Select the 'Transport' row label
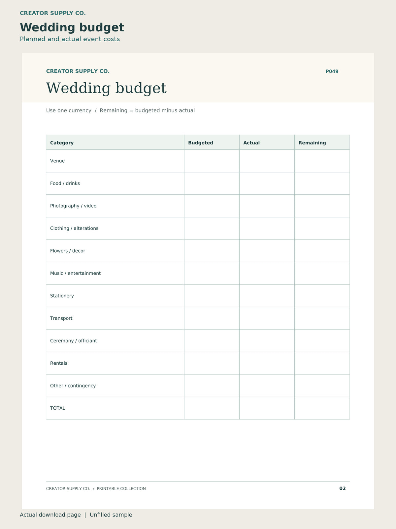Viewport: 396px width, 529px height. (61, 318)
